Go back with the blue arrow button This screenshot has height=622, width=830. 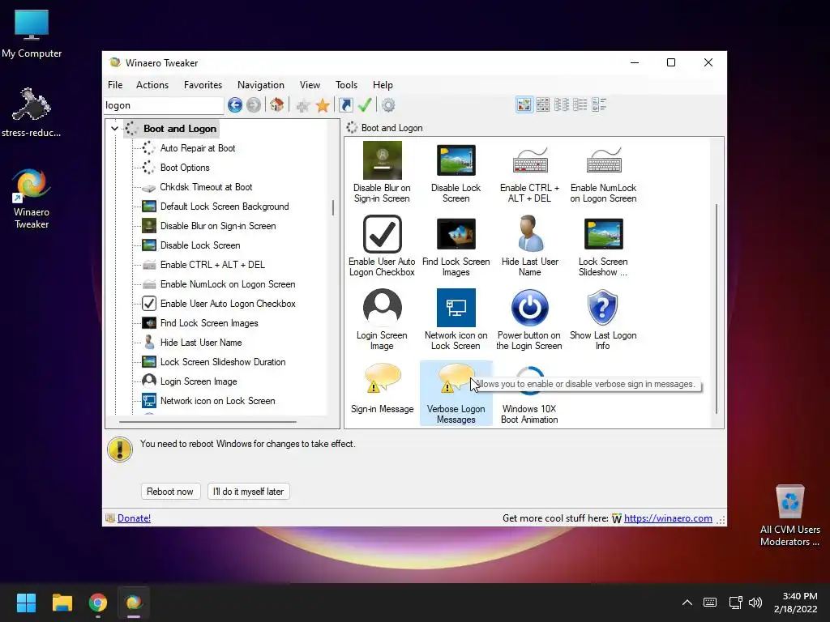[235, 105]
